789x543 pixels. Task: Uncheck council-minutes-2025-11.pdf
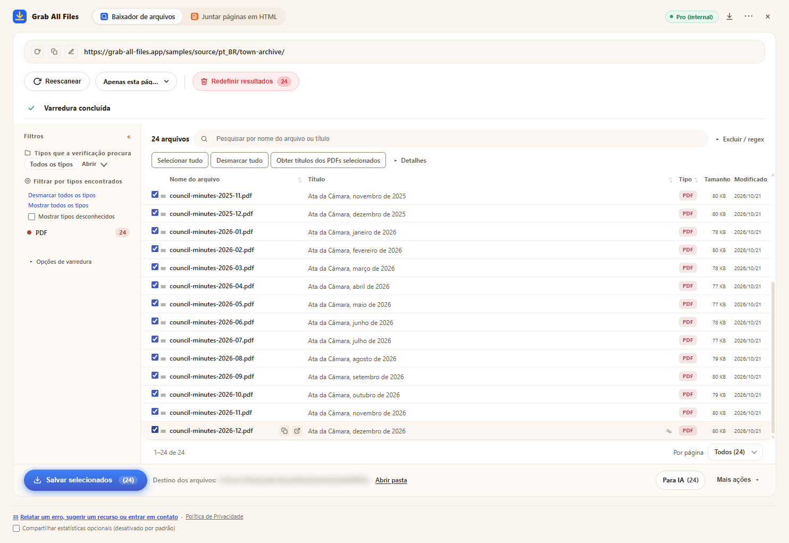point(155,195)
